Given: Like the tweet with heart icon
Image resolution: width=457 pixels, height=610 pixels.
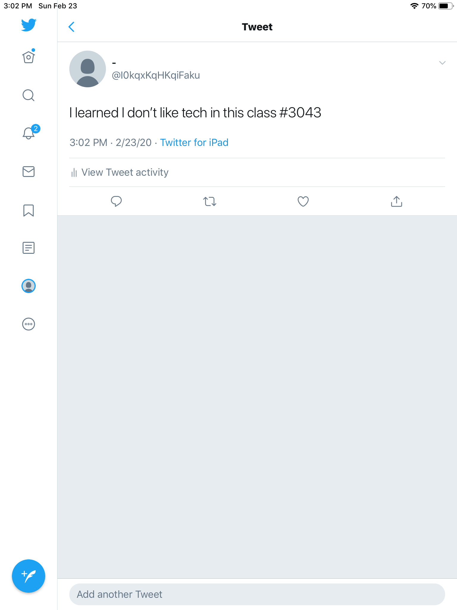Looking at the screenshot, I should pos(303,201).
